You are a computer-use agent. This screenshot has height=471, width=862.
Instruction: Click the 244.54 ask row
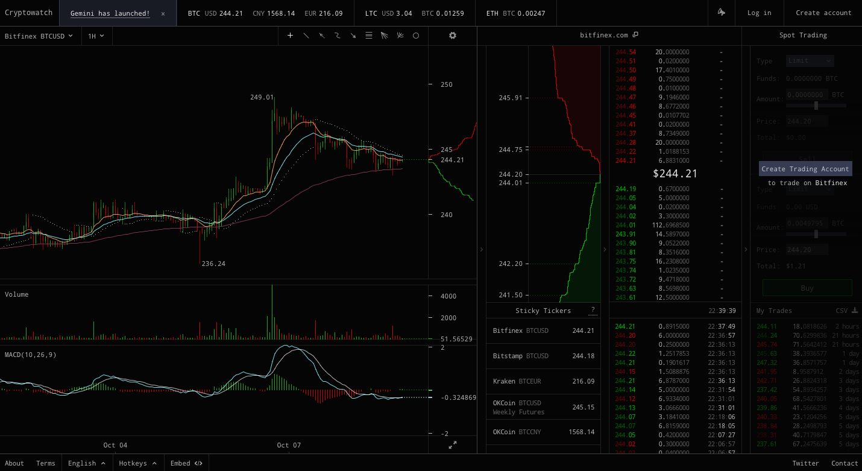(x=675, y=52)
